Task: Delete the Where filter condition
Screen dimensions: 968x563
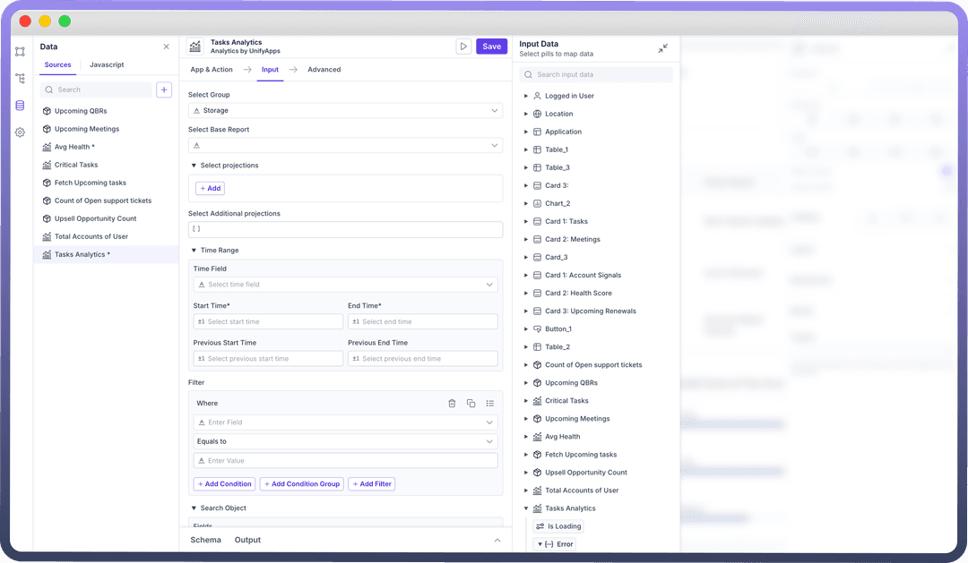Action: [452, 404]
